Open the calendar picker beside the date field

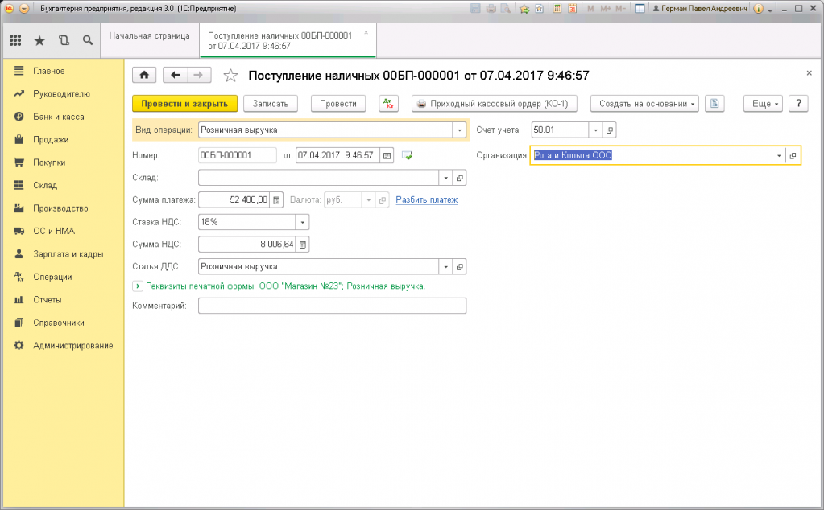387,155
